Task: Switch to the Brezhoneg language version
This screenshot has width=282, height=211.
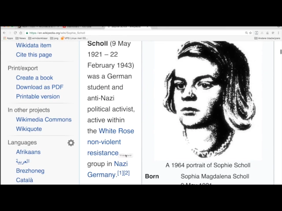Action: click(x=30, y=171)
